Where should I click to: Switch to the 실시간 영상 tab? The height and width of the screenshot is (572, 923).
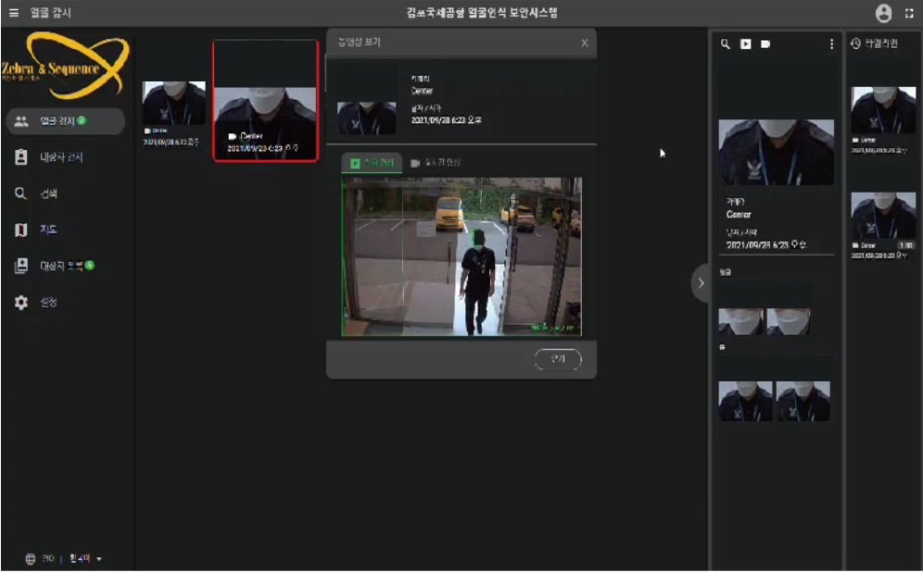pos(436,163)
